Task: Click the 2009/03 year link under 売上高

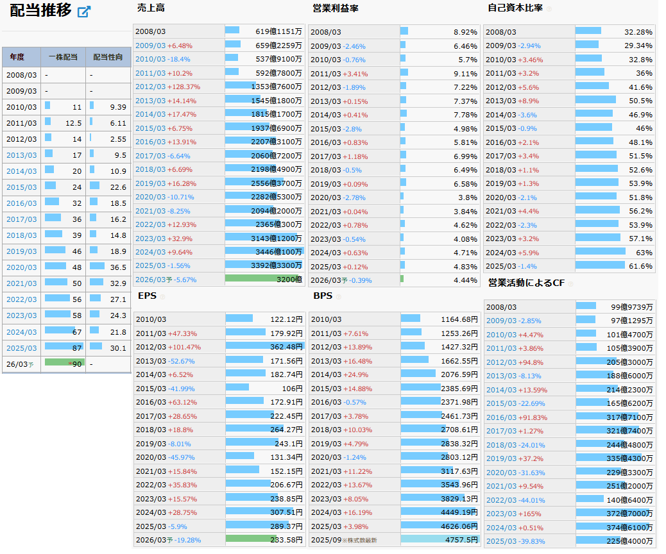Action: tap(150, 46)
